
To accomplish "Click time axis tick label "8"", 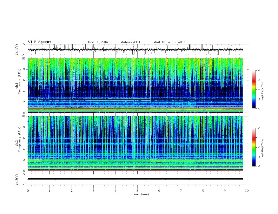I will coord(203,191).
